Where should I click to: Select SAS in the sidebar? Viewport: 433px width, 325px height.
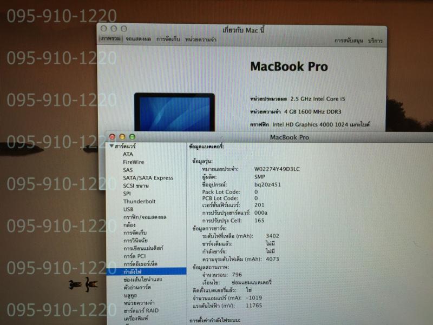pos(128,170)
